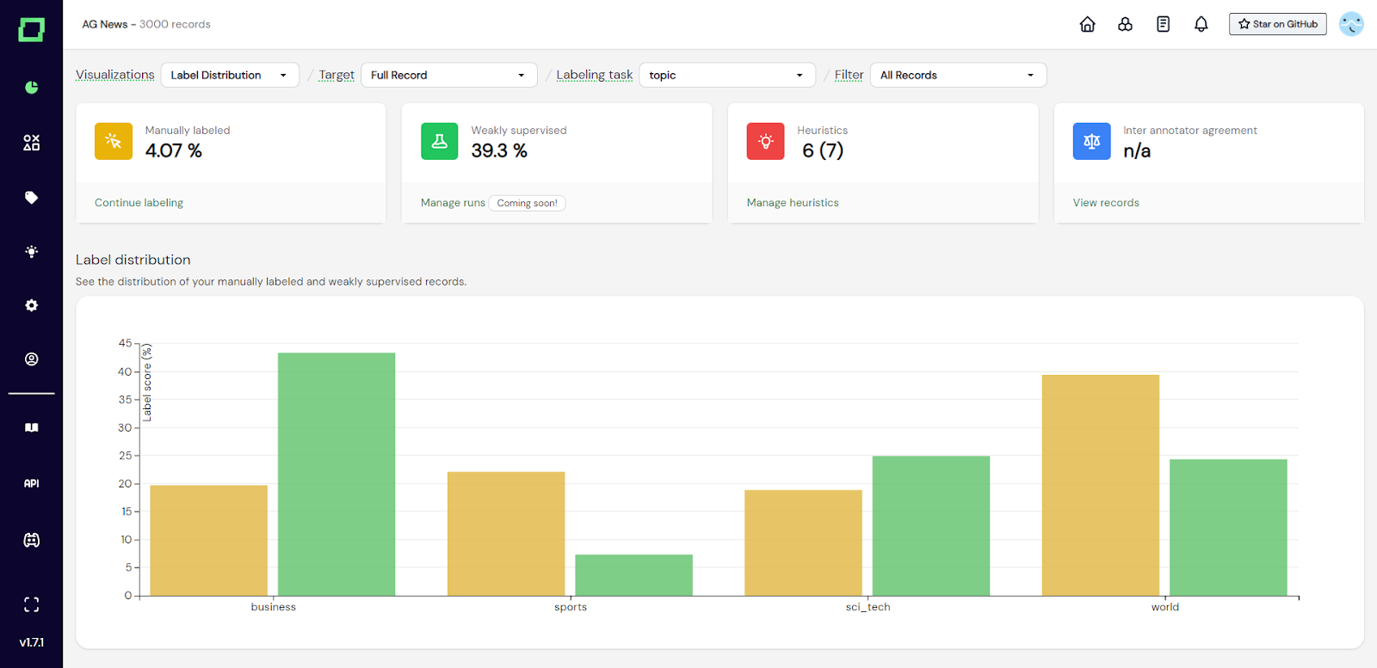This screenshot has height=668, width=1377.
Task: Open the Label Distribution visualization dropdown
Action: point(230,75)
